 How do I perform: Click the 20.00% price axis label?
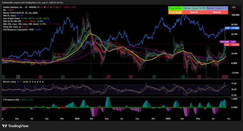[x=234, y=54]
